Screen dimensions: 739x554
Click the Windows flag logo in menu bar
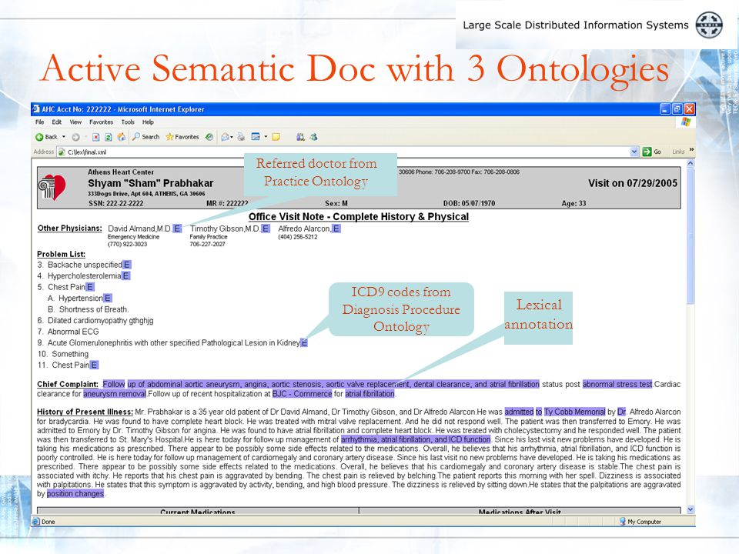[x=686, y=122]
